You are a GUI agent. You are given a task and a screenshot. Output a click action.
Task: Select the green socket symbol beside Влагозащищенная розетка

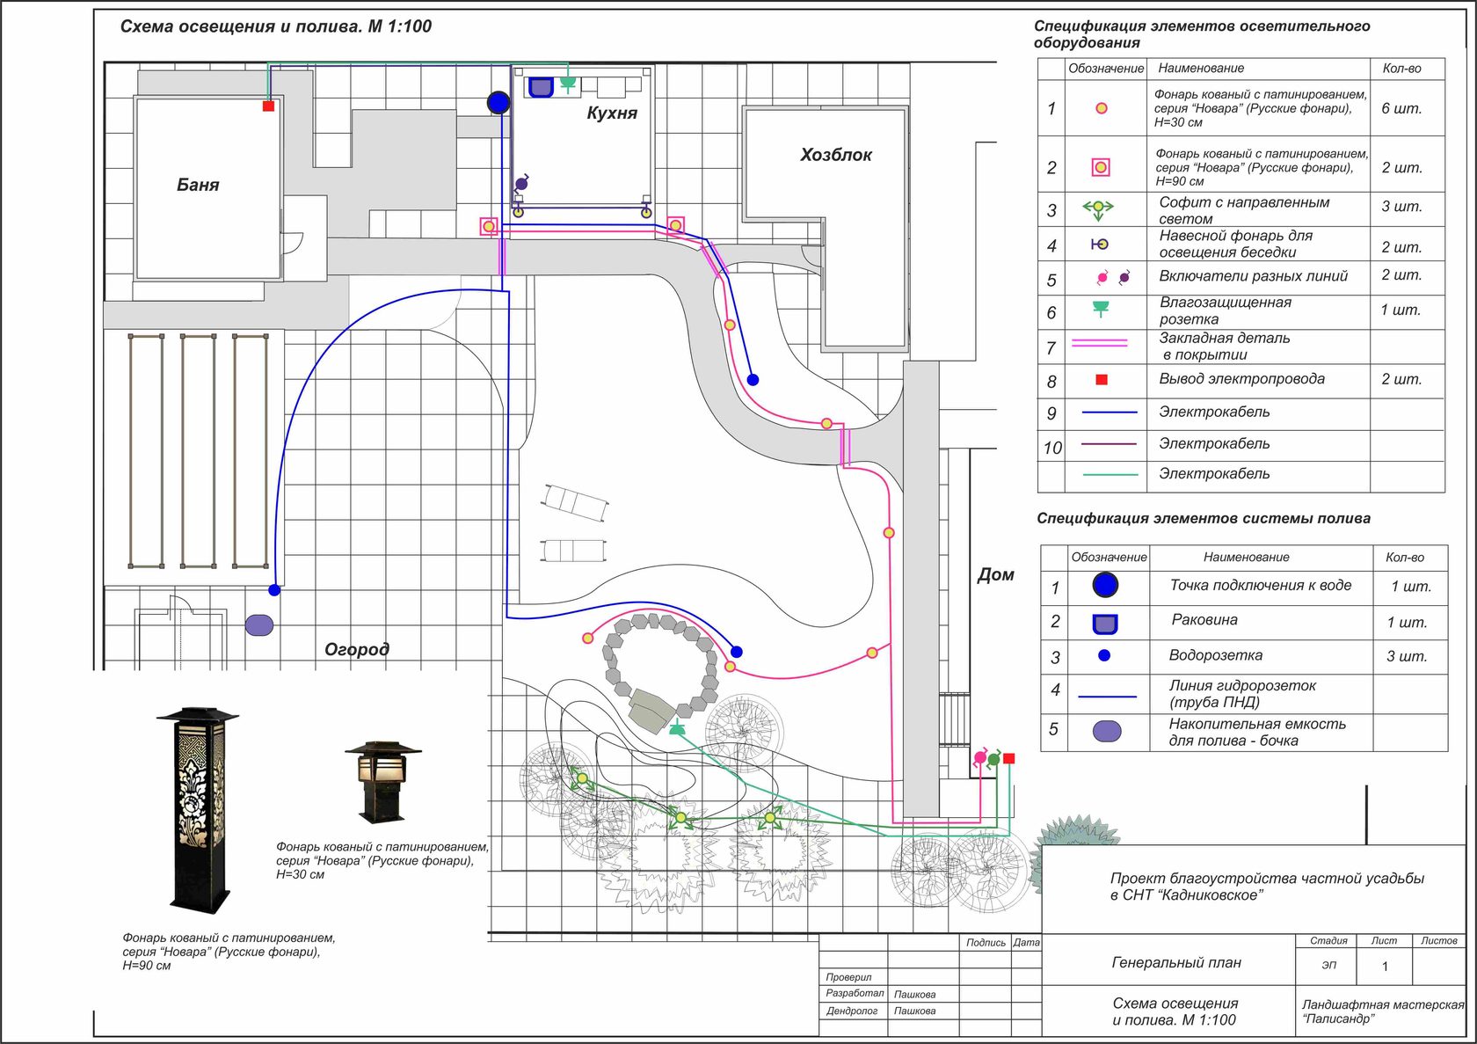coord(1100,309)
